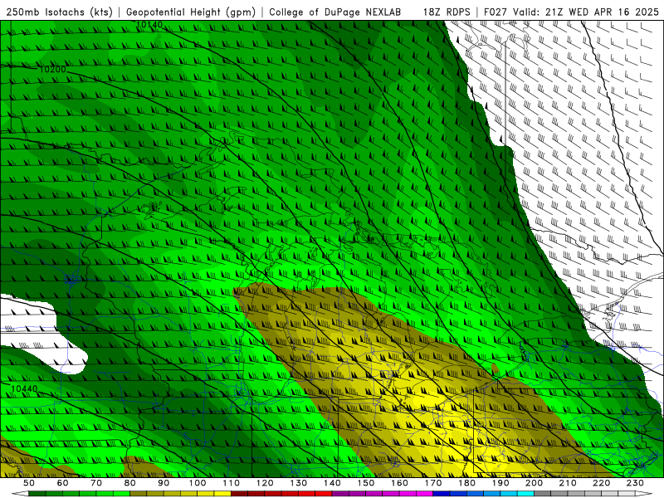The width and height of the screenshot is (664, 498).
Task: Click the 'College of DuPage NEXLAB' label
Action: (335, 12)
